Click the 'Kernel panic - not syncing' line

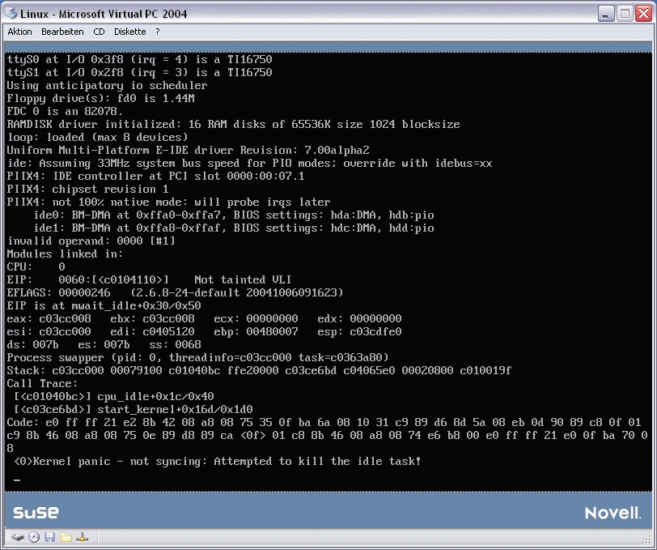(217, 462)
